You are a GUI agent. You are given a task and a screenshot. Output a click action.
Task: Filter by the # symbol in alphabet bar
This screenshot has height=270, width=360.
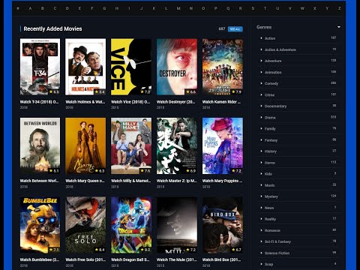[x=18, y=8]
